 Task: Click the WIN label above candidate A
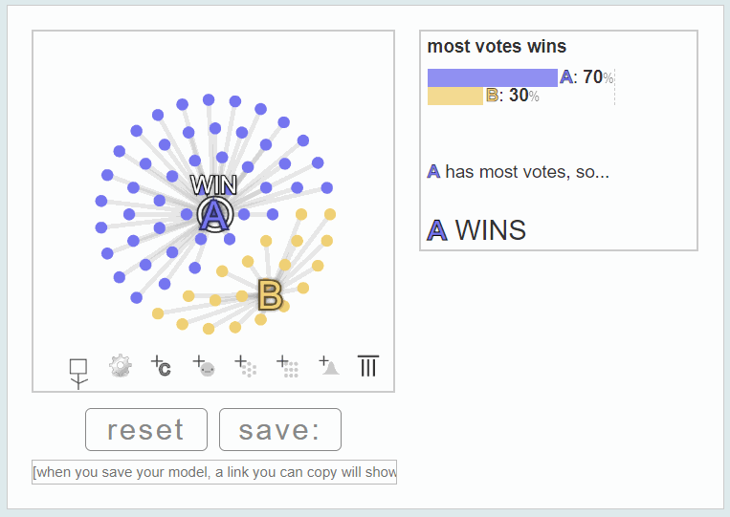[213, 185]
